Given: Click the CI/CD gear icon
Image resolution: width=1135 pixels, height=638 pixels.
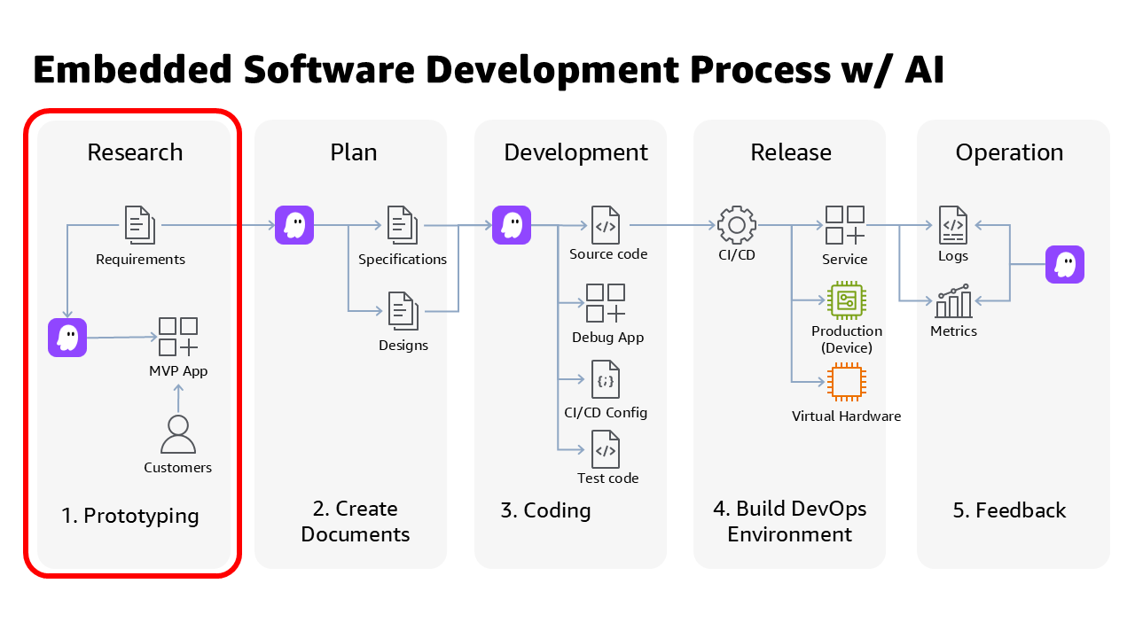Looking at the screenshot, I should [x=737, y=225].
